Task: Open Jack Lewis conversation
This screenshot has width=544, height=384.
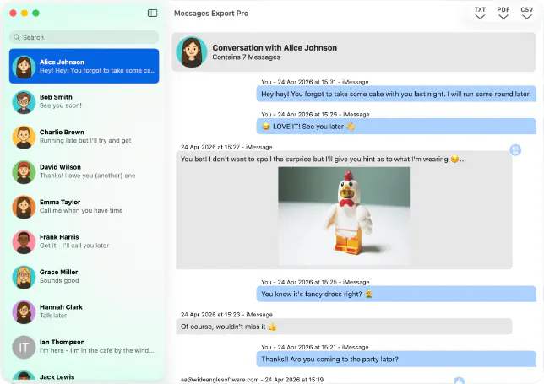Action: pos(84,376)
